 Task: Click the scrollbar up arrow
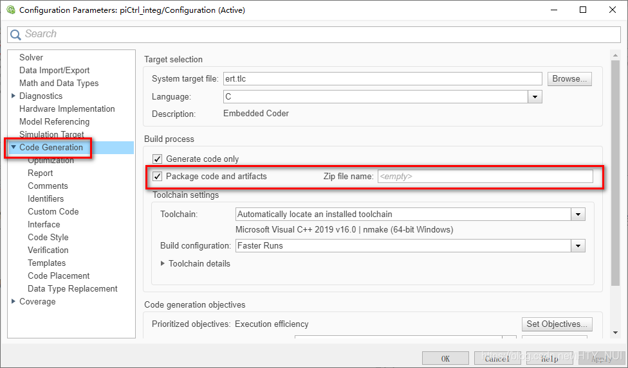click(x=615, y=55)
